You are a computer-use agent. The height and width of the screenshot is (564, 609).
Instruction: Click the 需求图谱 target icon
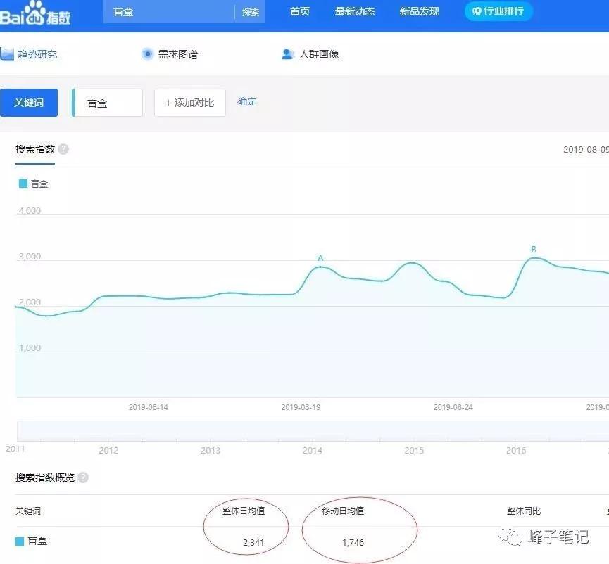[x=147, y=54]
